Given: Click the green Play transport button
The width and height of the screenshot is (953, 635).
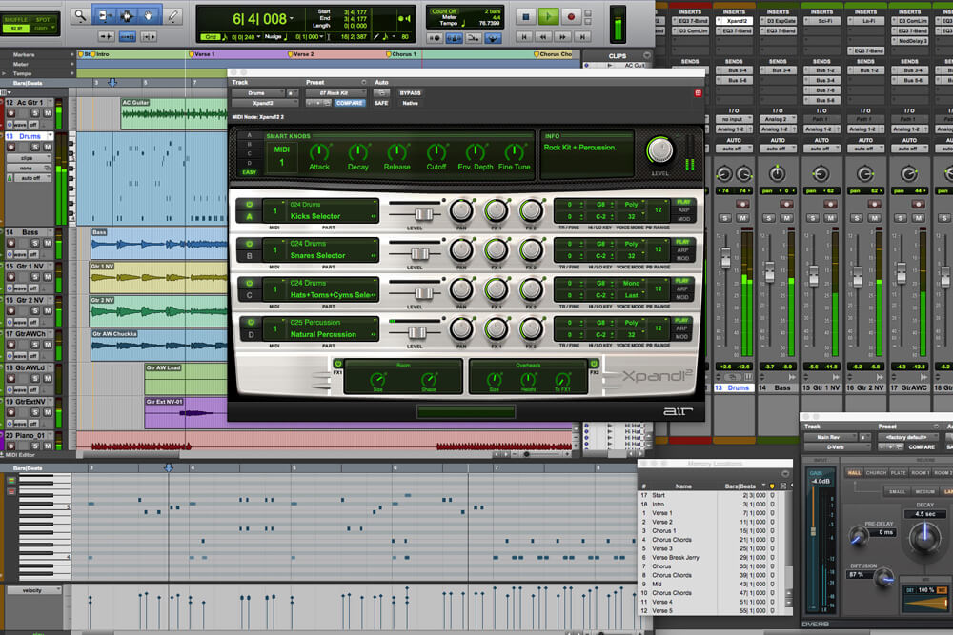Looking at the screenshot, I should click(x=548, y=17).
